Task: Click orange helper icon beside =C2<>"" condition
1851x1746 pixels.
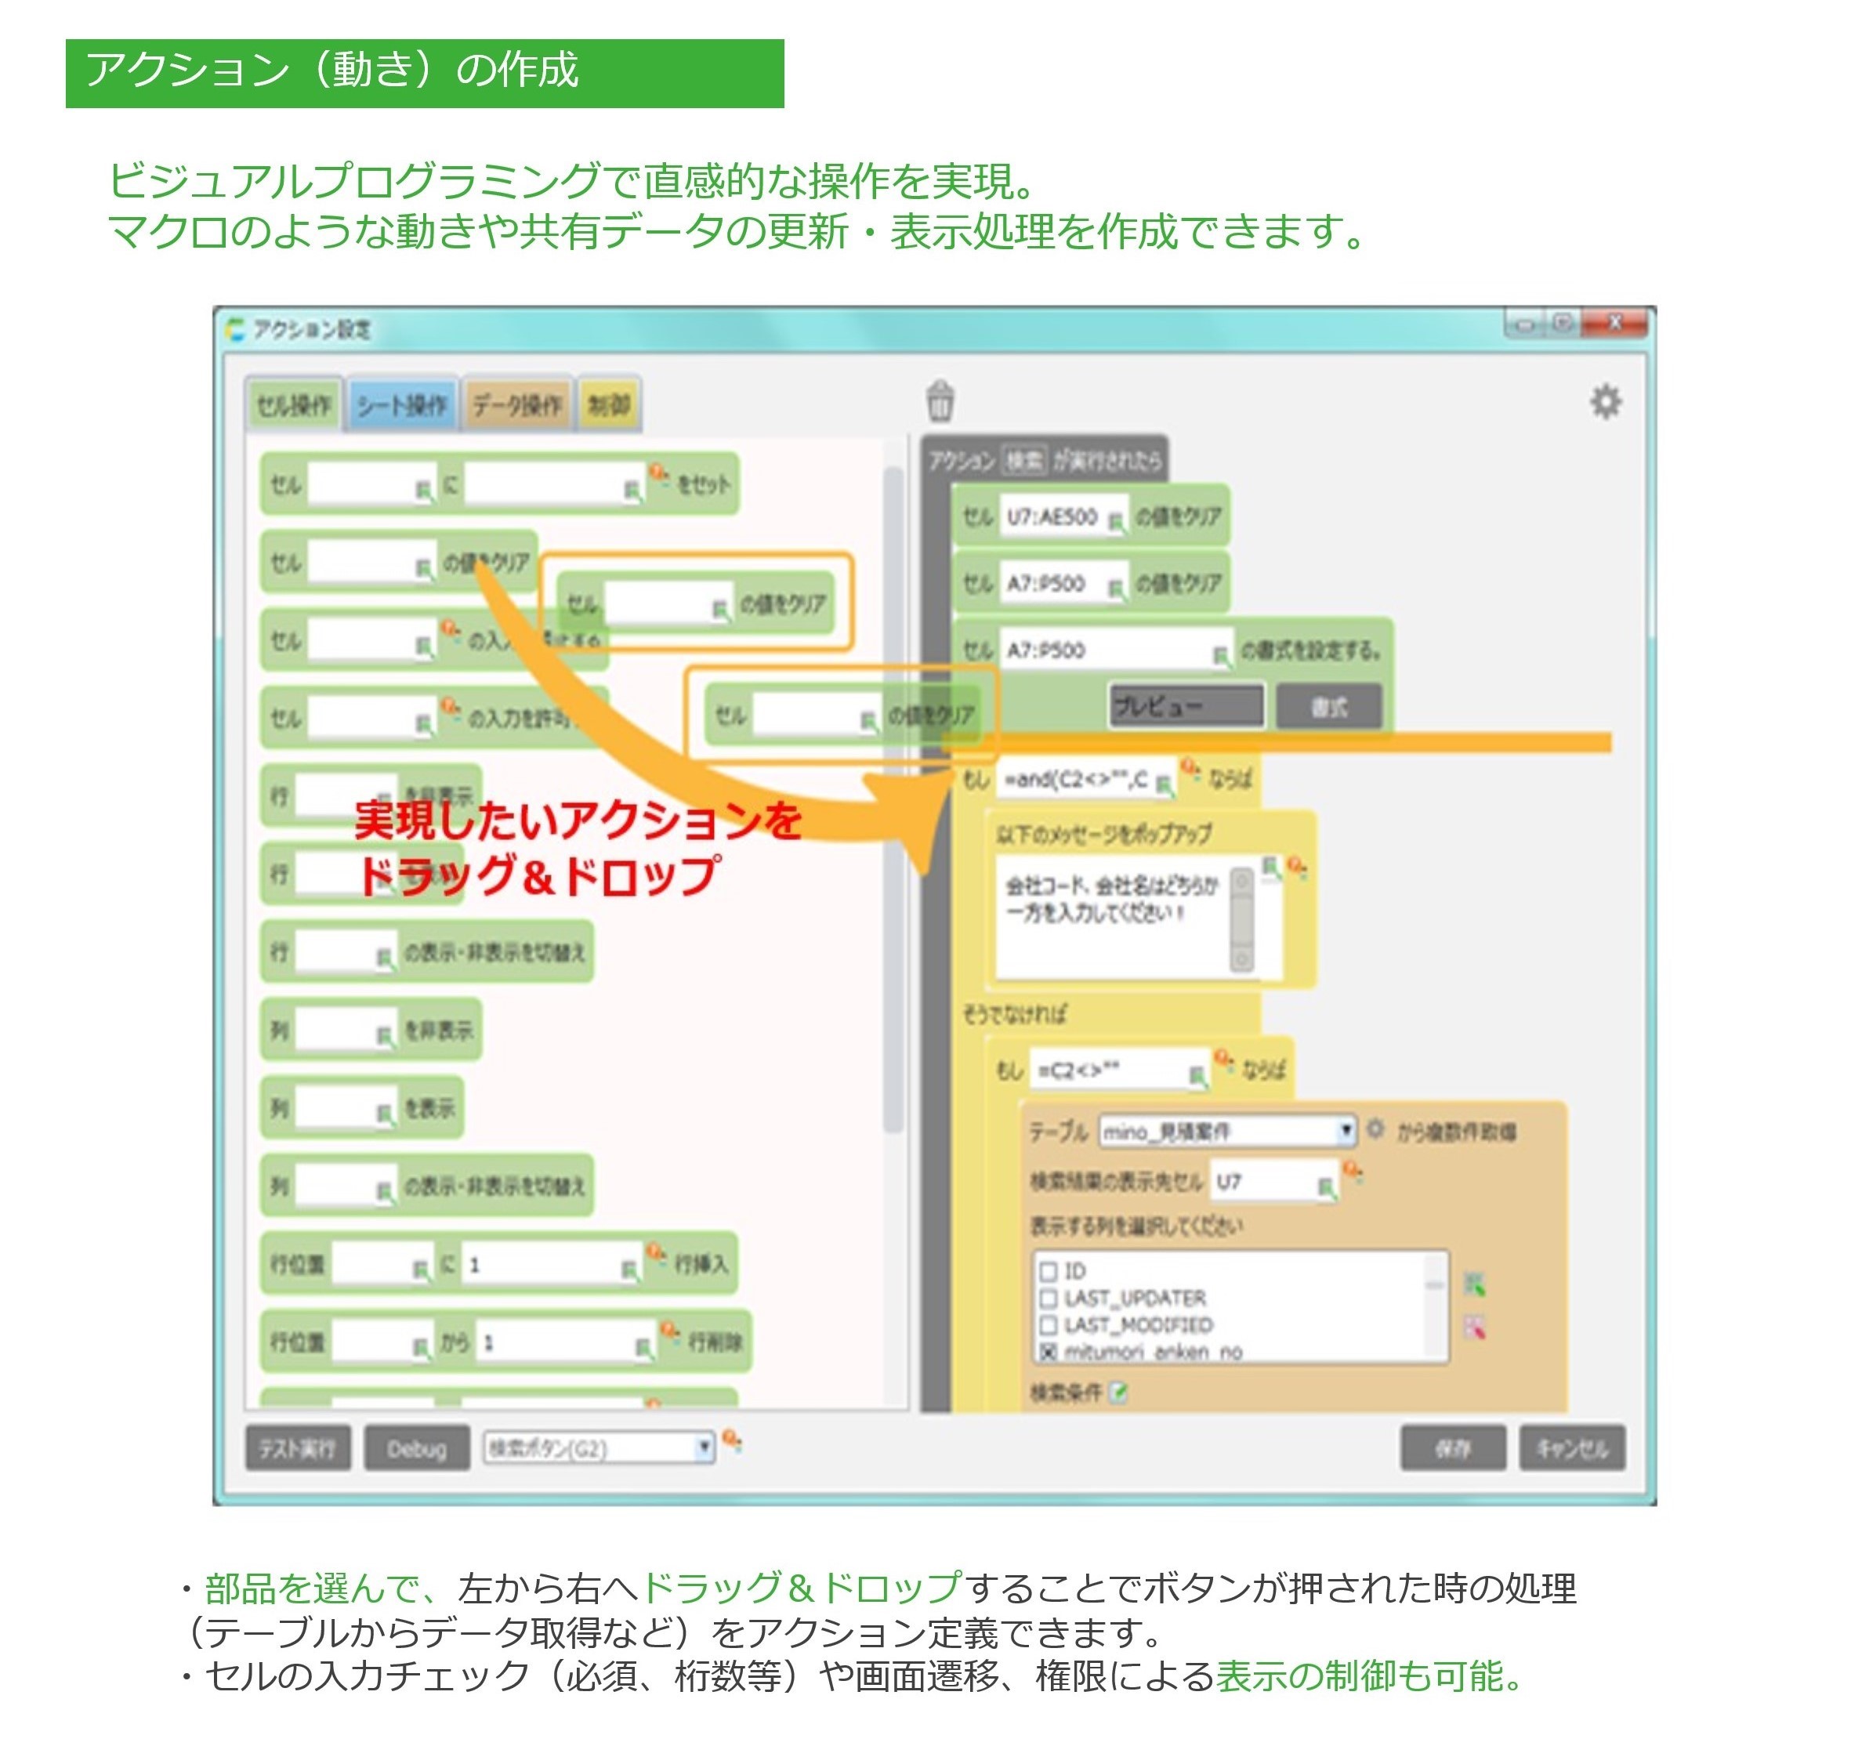Action: click(x=1223, y=1060)
